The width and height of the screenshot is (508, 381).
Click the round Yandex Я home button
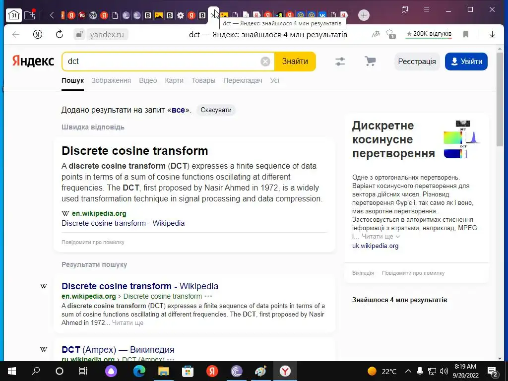click(38, 34)
